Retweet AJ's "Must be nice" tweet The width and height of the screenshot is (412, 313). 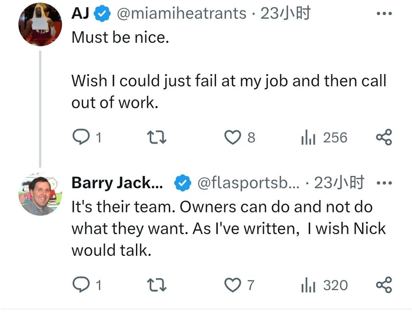(157, 138)
